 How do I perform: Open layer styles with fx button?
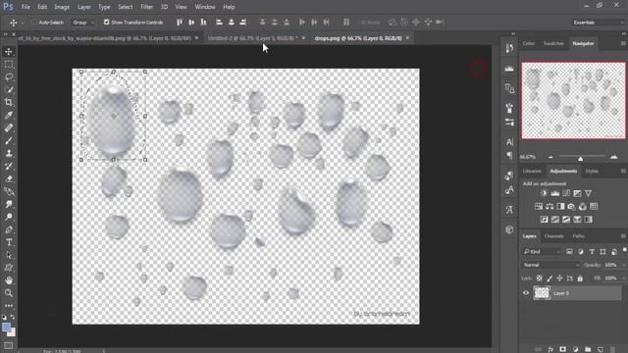point(550,349)
